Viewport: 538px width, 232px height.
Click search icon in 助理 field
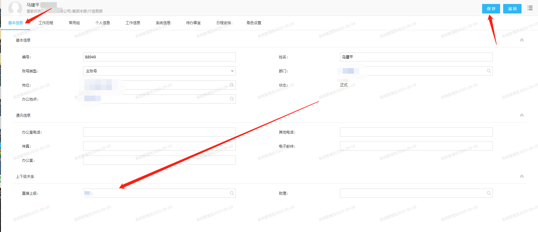(x=489, y=193)
